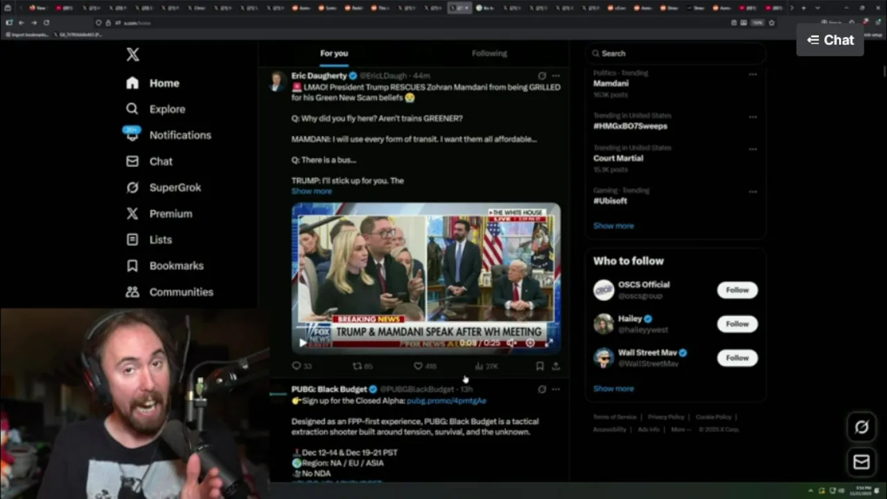Bookmark Eric Daugherty's post
Viewport: 887px width, 499px height.
tap(539, 366)
